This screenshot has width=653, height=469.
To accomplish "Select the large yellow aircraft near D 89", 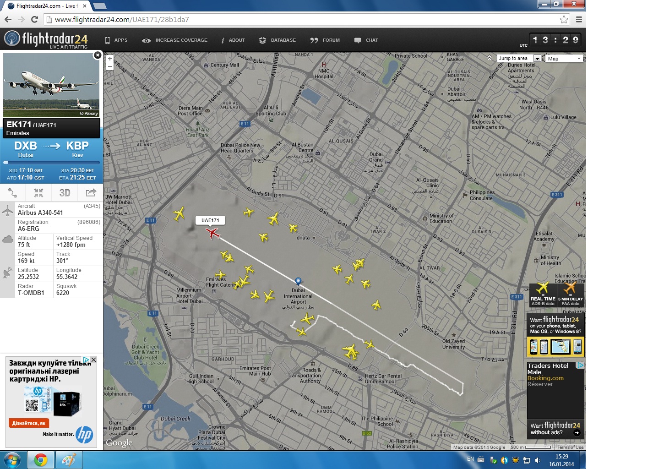I will pos(351,352).
